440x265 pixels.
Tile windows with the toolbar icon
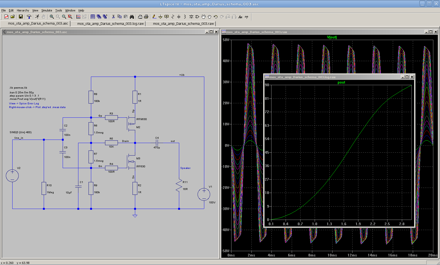point(93,17)
